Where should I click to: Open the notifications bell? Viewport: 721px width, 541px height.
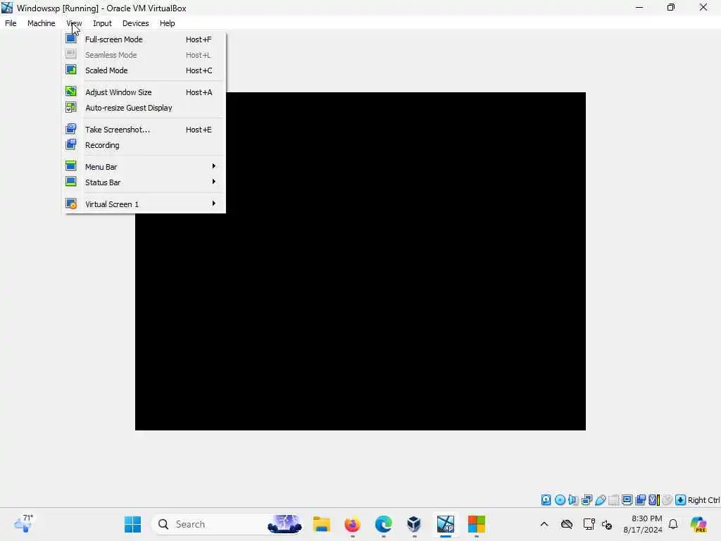click(673, 524)
